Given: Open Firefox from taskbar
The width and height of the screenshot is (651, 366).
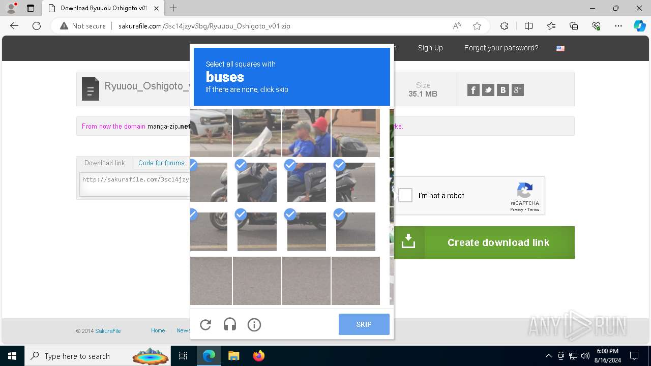Looking at the screenshot, I should (x=259, y=356).
